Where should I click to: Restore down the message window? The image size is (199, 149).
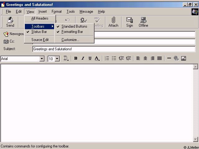point(190,5)
